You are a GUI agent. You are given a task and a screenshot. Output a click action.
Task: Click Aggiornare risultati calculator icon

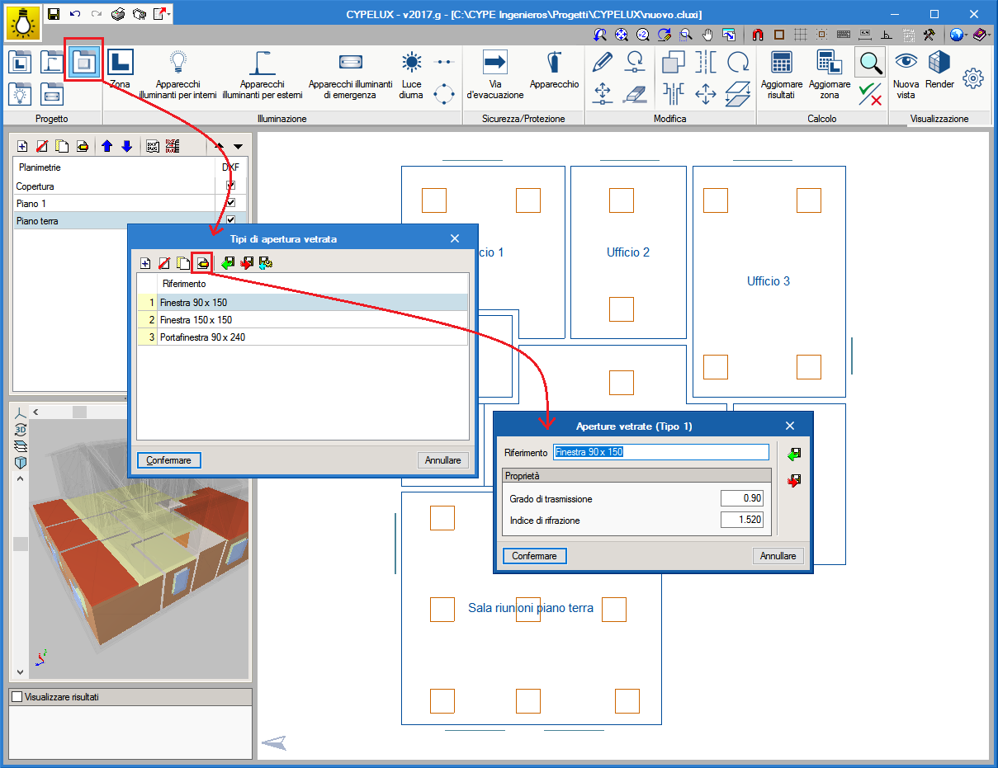[x=781, y=74]
